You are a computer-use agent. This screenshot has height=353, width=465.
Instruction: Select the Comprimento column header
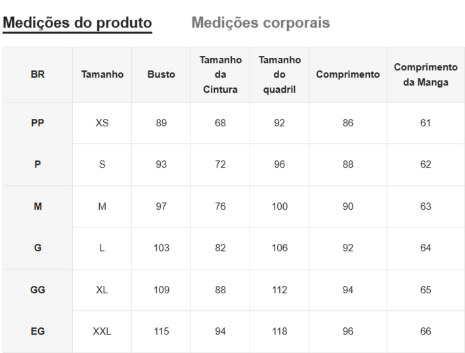click(x=347, y=74)
